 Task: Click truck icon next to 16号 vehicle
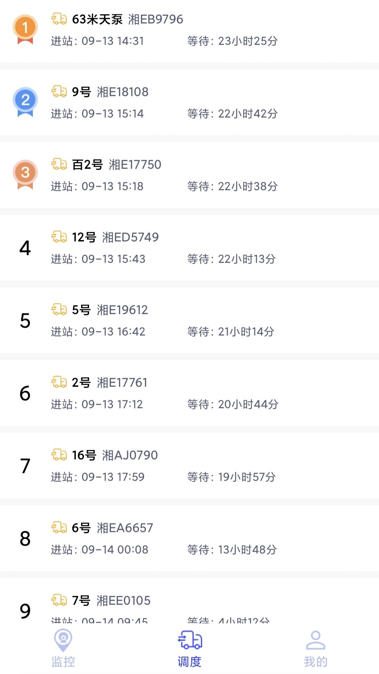point(59,455)
